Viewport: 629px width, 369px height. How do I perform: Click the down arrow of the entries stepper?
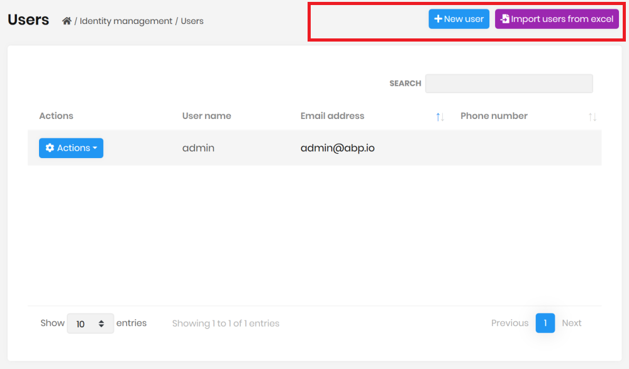click(103, 326)
